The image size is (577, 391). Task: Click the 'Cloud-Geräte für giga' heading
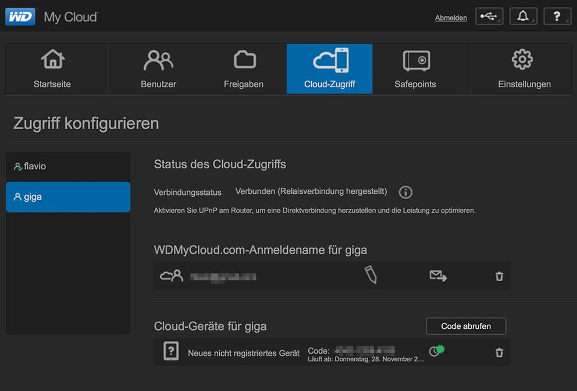210,326
